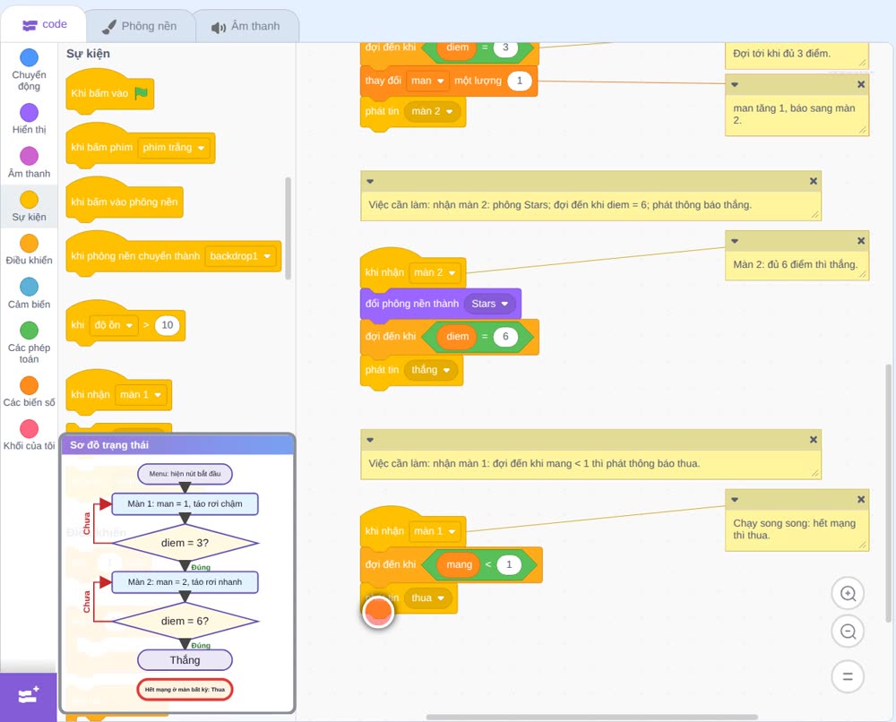Image resolution: width=896 pixels, height=722 pixels.
Task: Open the Âm thanh tab at top
Action: click(246, 26)
